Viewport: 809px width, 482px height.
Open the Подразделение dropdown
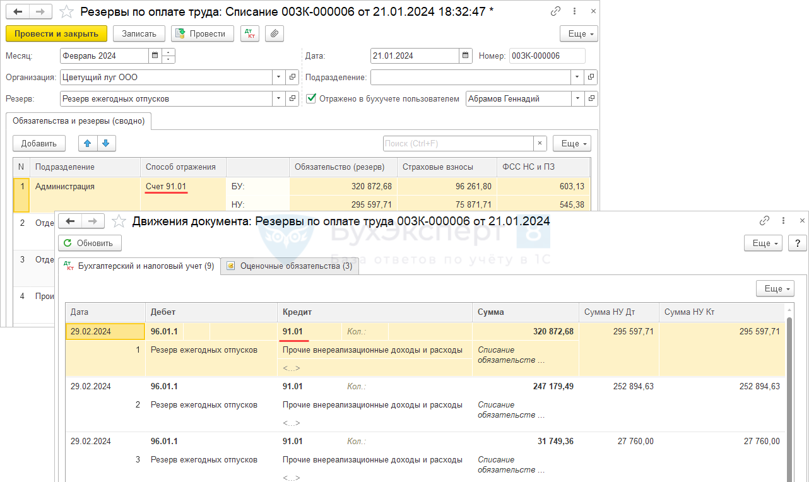tap(577, 77)
